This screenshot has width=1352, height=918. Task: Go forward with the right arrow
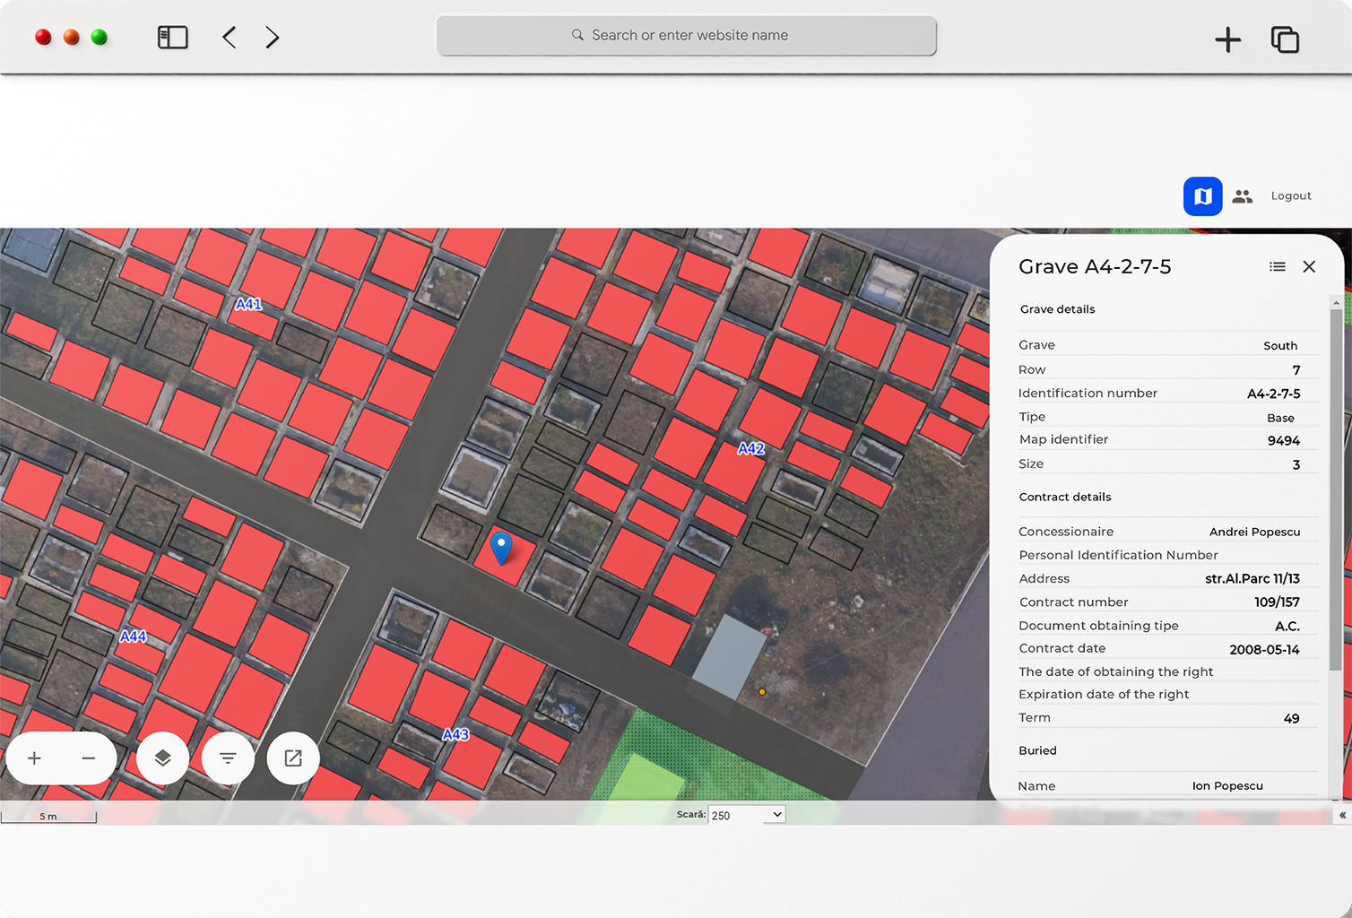click(273, 37)
